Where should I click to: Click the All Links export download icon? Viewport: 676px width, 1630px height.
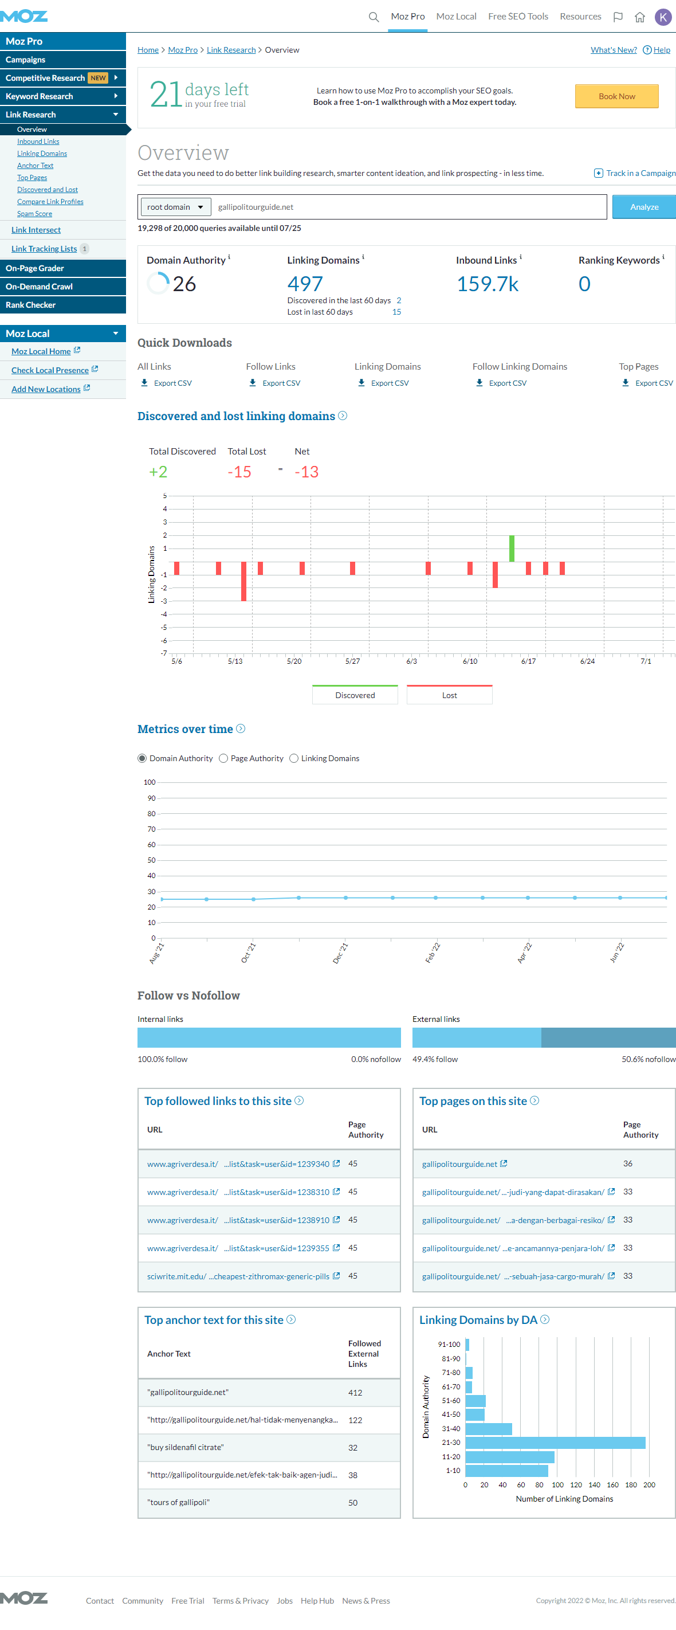tap(144, 383)
